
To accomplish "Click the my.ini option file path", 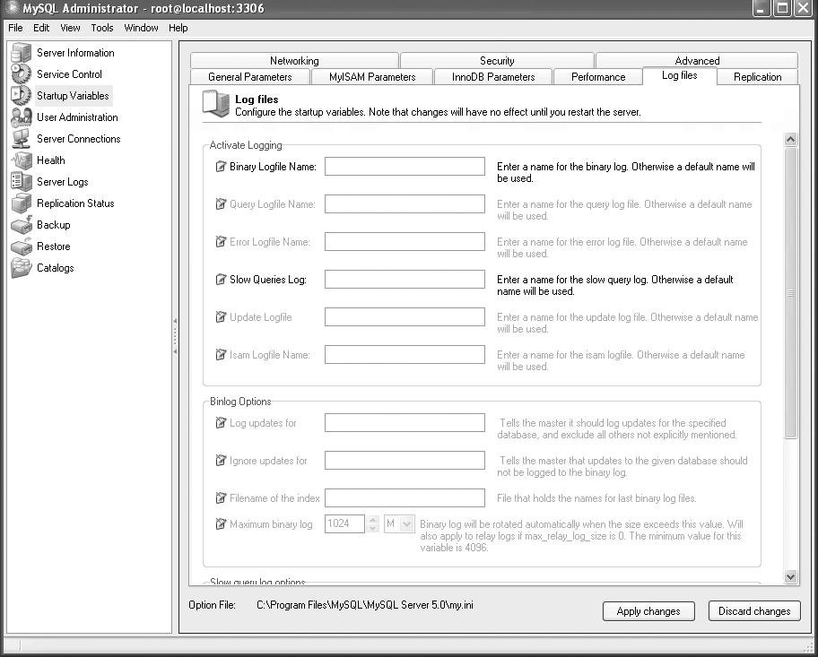I will pos(365,605).
